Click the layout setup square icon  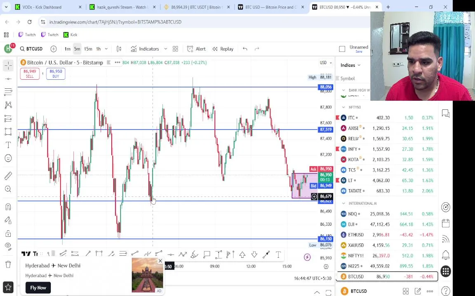click(342, 49)
